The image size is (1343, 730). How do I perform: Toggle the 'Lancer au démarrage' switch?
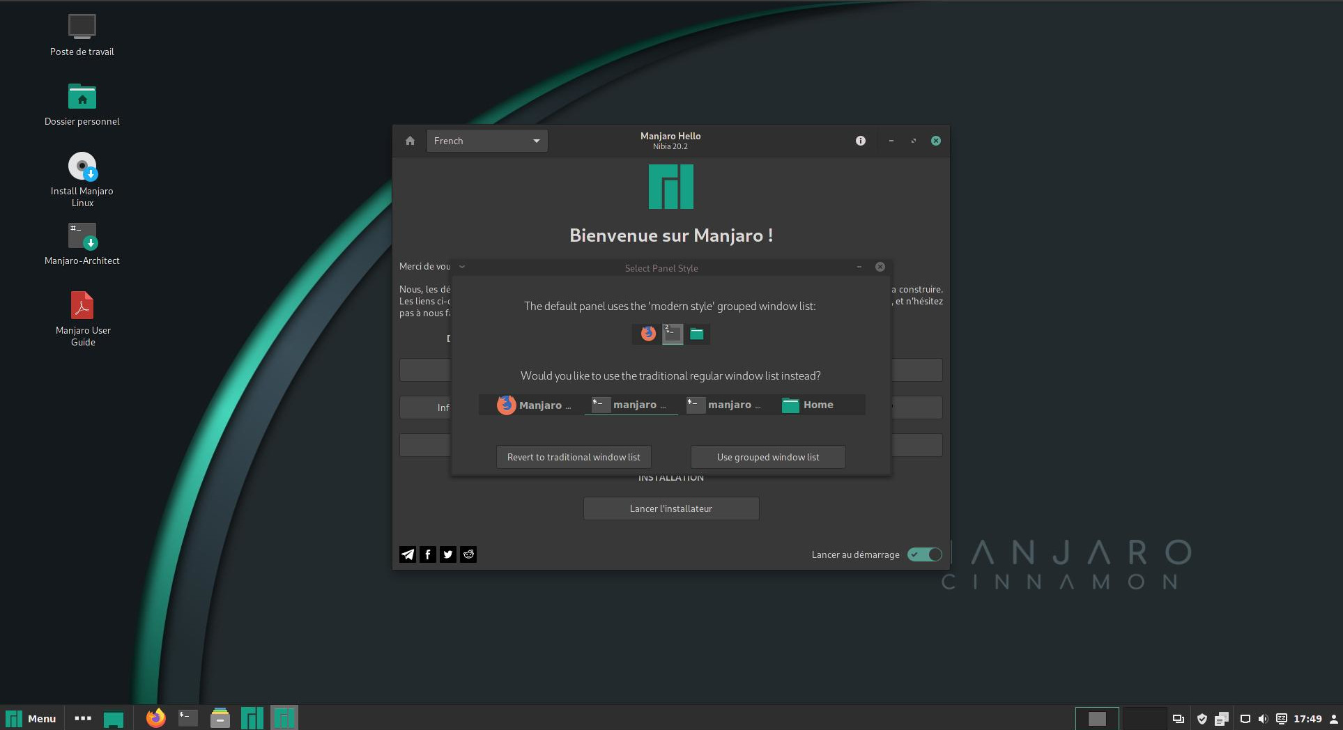pos(925,554)
